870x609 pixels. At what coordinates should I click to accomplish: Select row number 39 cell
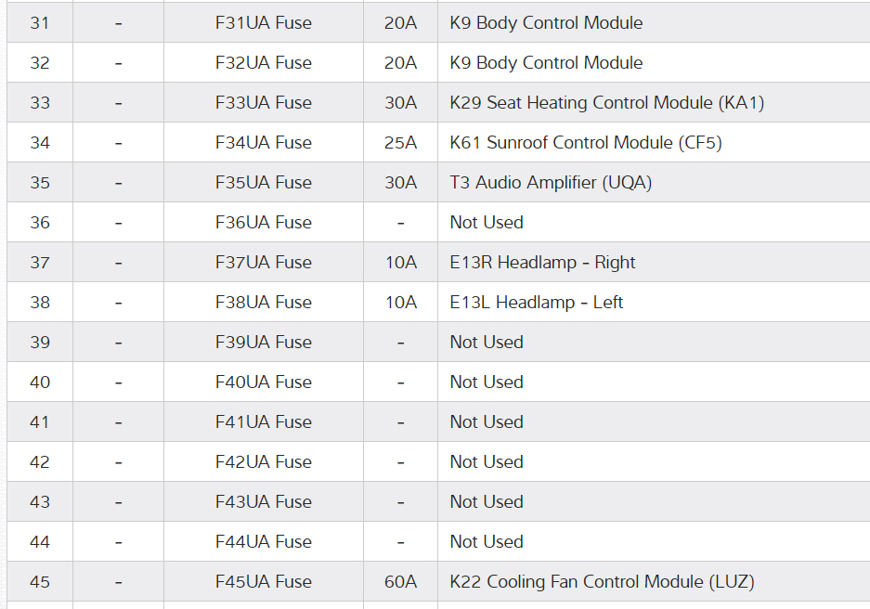coord(40,343)
